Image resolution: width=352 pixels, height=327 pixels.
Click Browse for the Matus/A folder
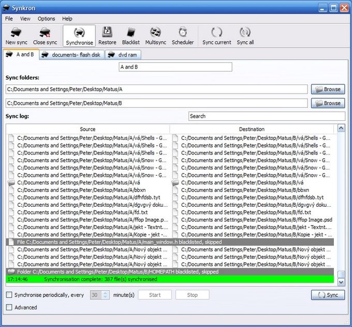click(x=328, y=89)
